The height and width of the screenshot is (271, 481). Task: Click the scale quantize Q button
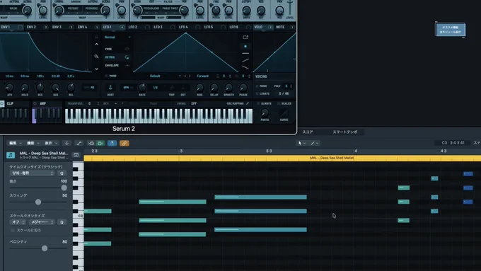click(62, 222)
